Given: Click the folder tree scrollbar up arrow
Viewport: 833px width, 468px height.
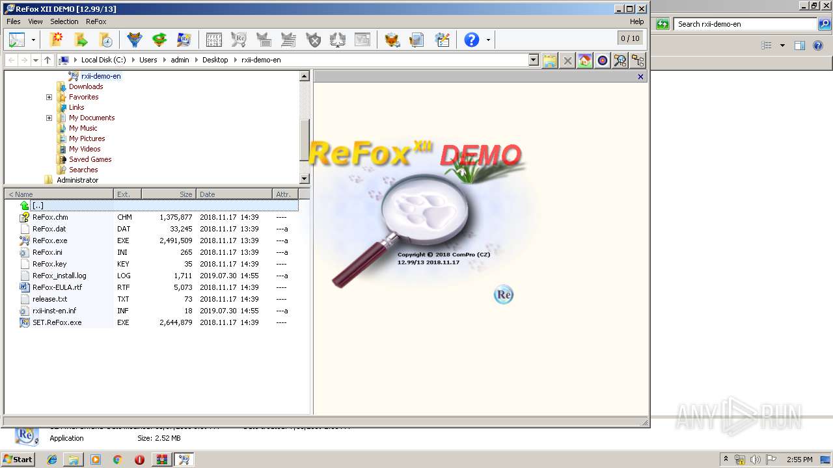Looking at the screenshot, I should coord(304,76).
